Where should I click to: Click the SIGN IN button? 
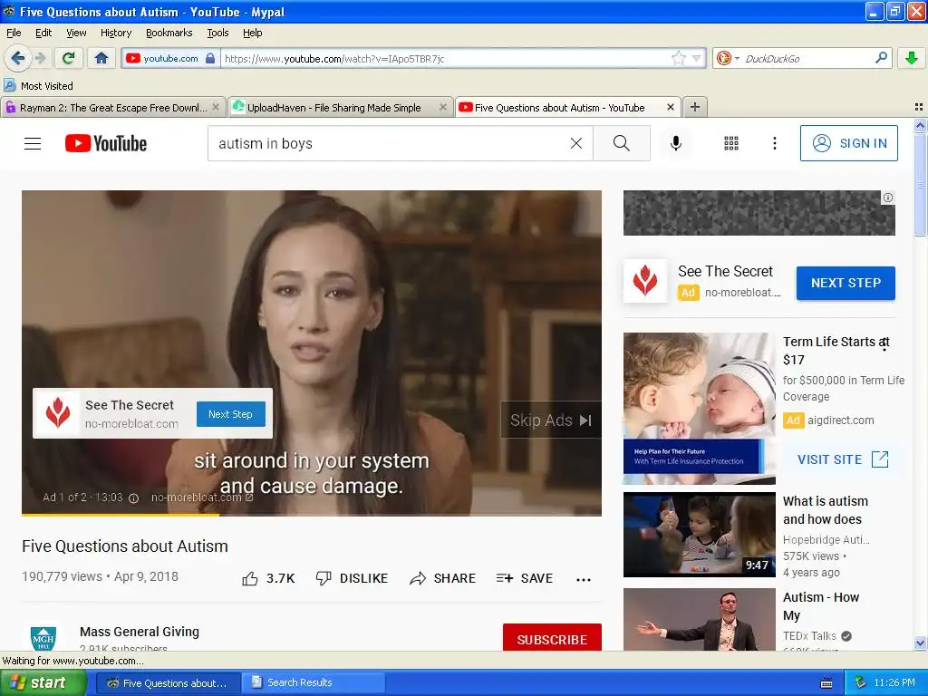[848, 143]
